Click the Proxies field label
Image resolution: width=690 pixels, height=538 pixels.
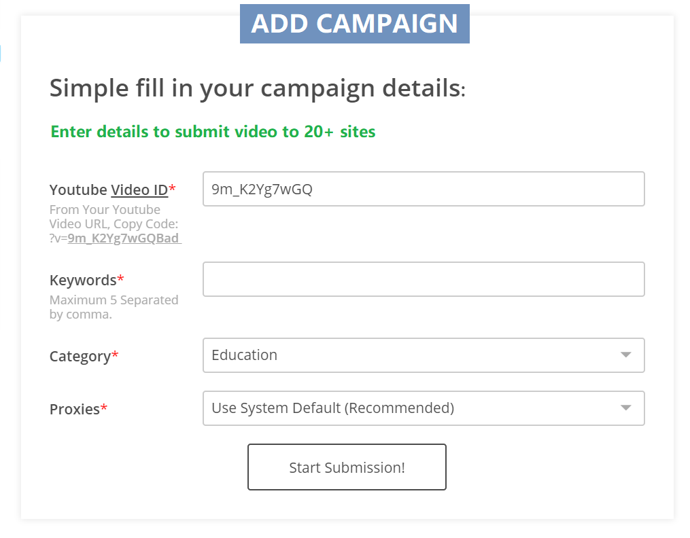click(x=74, y=409)
